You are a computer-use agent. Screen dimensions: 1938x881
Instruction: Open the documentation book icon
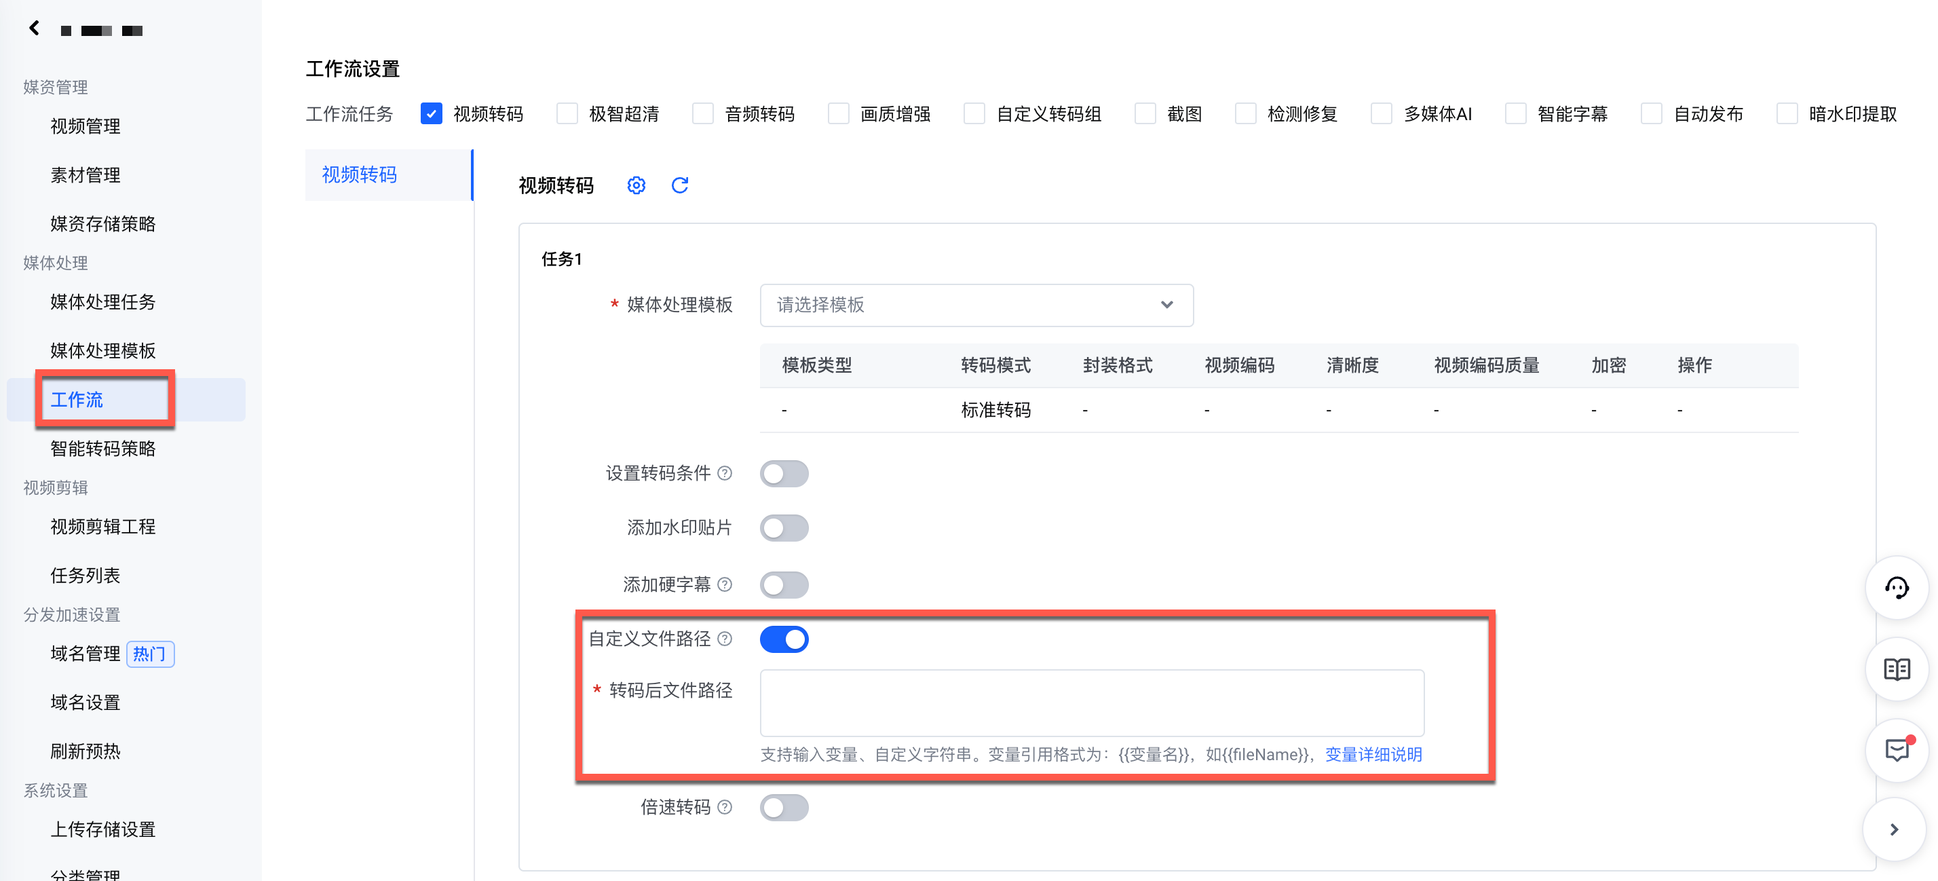click(1897, 669)
